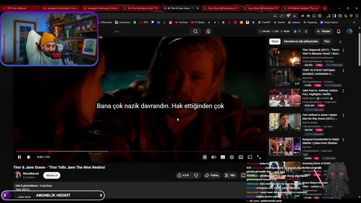Create a clip with the Klip button

coord(230,175)
